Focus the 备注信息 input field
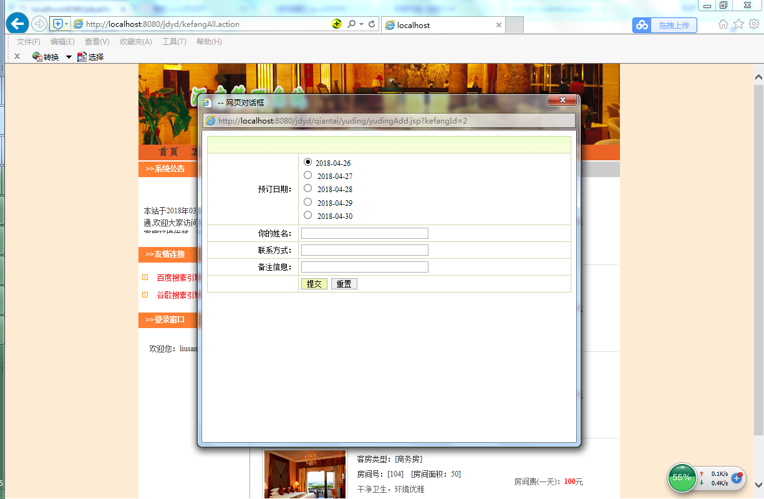Screen dimensions: 764x499 tap(365, 267)
